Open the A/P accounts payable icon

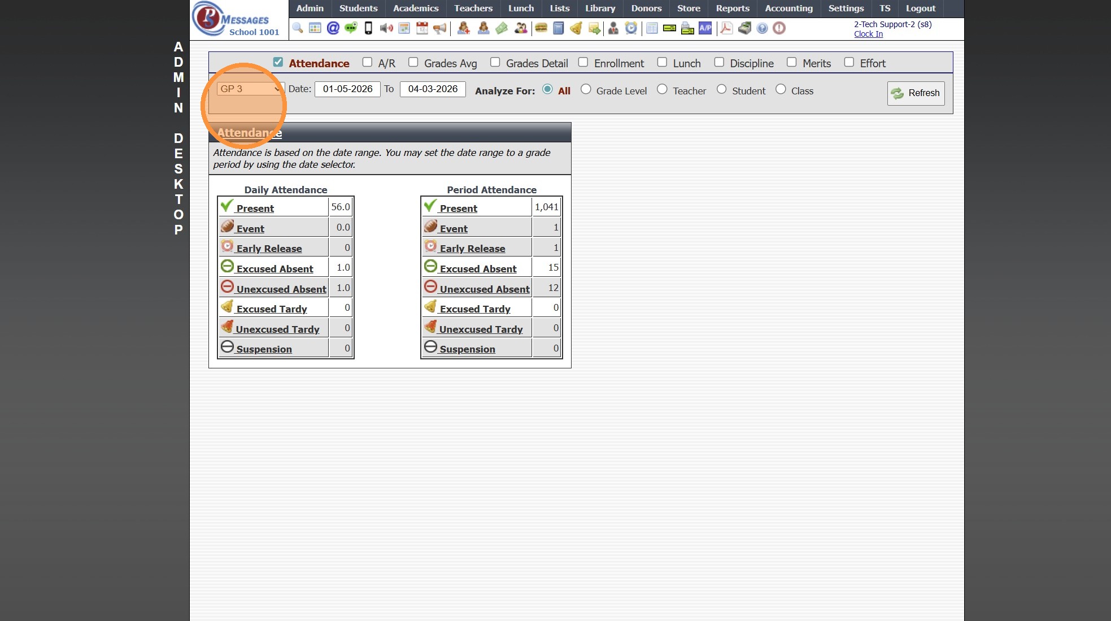point(705,28)
